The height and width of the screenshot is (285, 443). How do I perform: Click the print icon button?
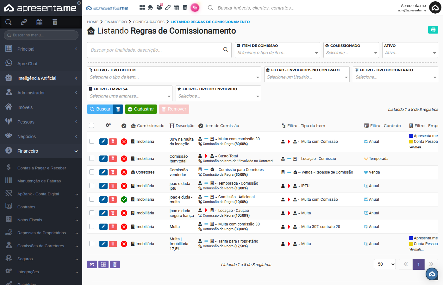click(x=433, y=30)
